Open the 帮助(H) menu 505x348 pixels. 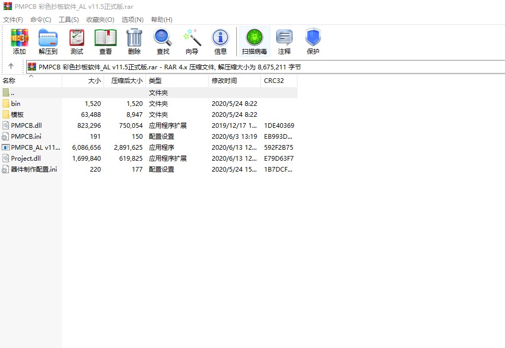[x=162, y=20]
